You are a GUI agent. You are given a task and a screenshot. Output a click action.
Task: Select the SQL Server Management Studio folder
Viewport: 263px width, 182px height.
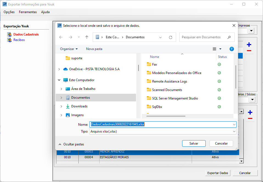point(175,98)
